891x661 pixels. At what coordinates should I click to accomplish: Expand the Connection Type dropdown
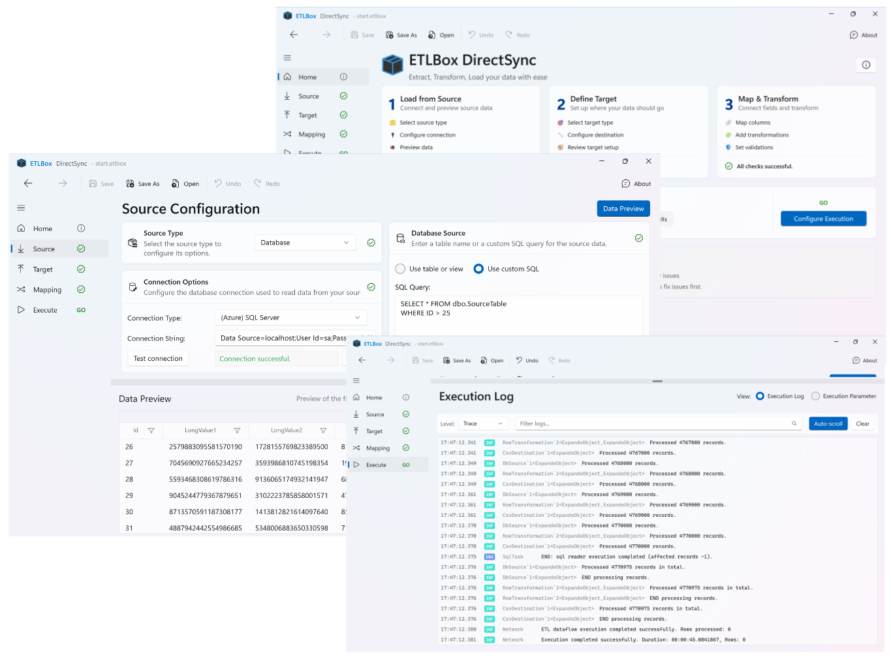tap(290, 318)
